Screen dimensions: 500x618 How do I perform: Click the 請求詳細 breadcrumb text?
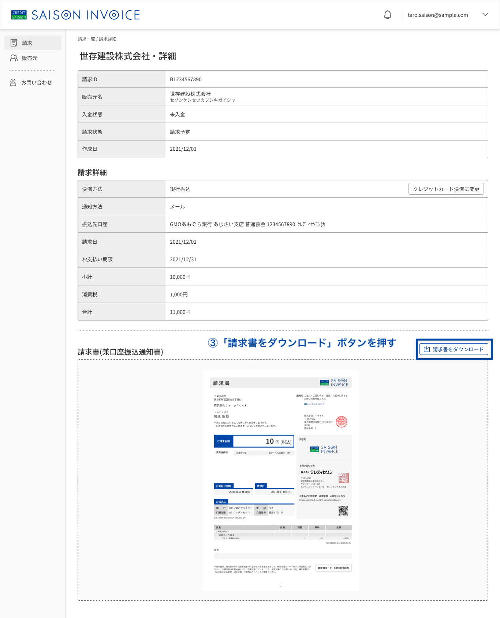[108, 39]
